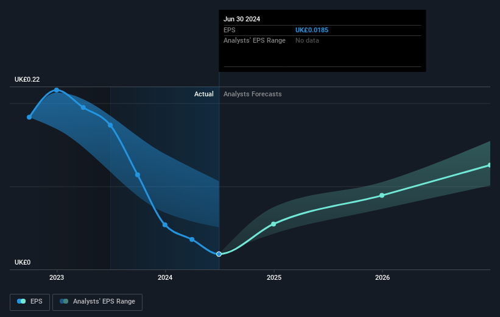
Task: Click the Actual section label
Action: [204, 94]
